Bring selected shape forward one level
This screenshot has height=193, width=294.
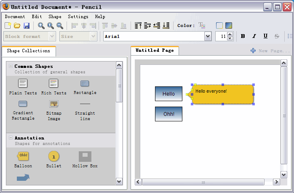147,26
